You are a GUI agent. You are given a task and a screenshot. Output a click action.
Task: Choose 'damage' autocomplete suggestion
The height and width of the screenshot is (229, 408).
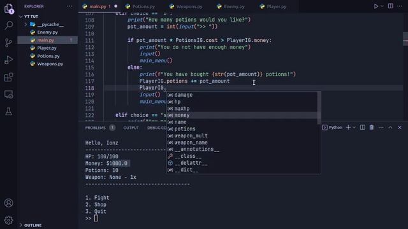point(242,95)
